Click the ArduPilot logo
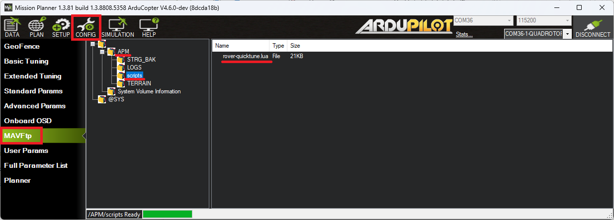The width and height of the screenshot is (614, 220). coord(403,27)
